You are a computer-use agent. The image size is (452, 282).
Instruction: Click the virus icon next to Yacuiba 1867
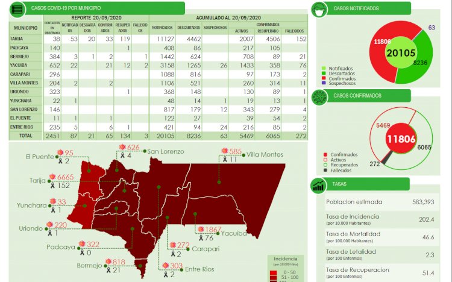click(201, 229)
